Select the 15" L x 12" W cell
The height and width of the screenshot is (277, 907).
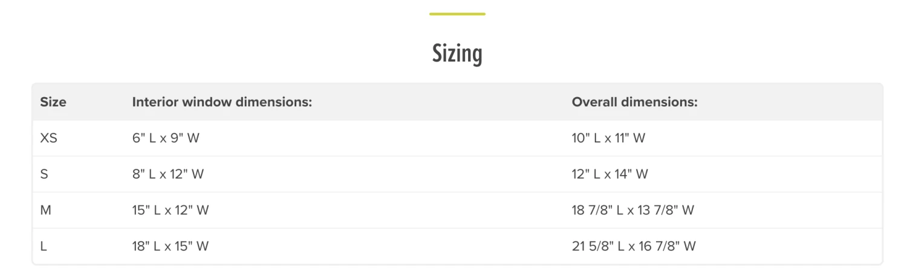tap(171, 211)
